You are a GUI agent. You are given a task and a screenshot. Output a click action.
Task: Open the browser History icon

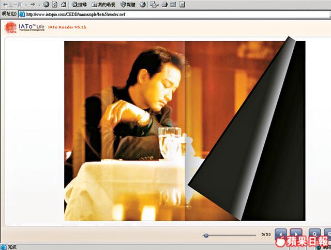[143, 4]
